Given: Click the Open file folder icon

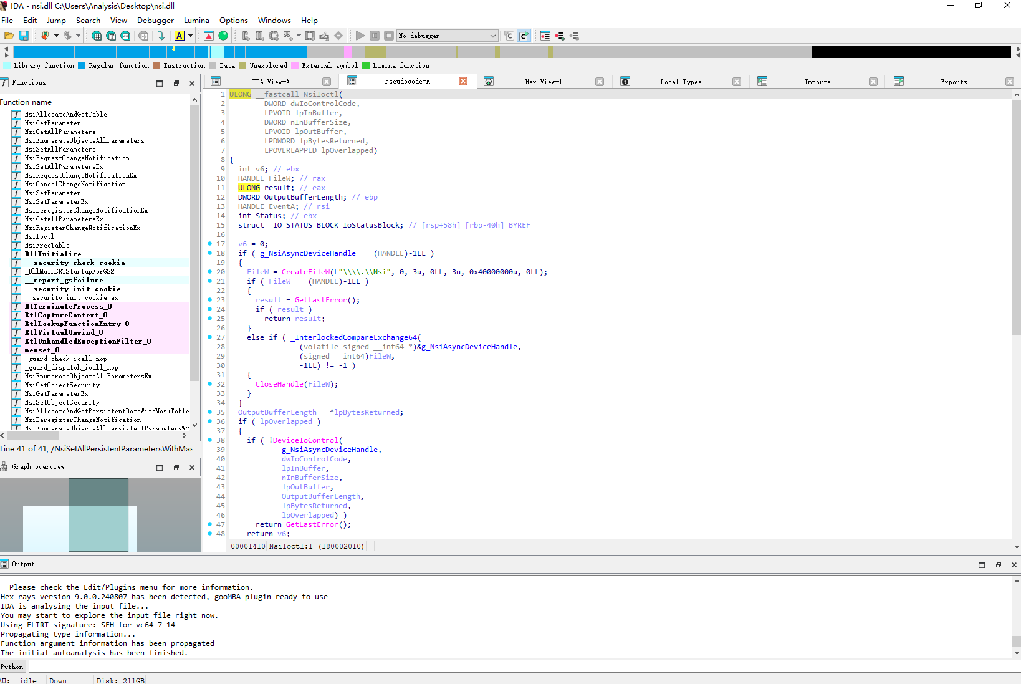Looking at the screenshot, I should (9, 36).
